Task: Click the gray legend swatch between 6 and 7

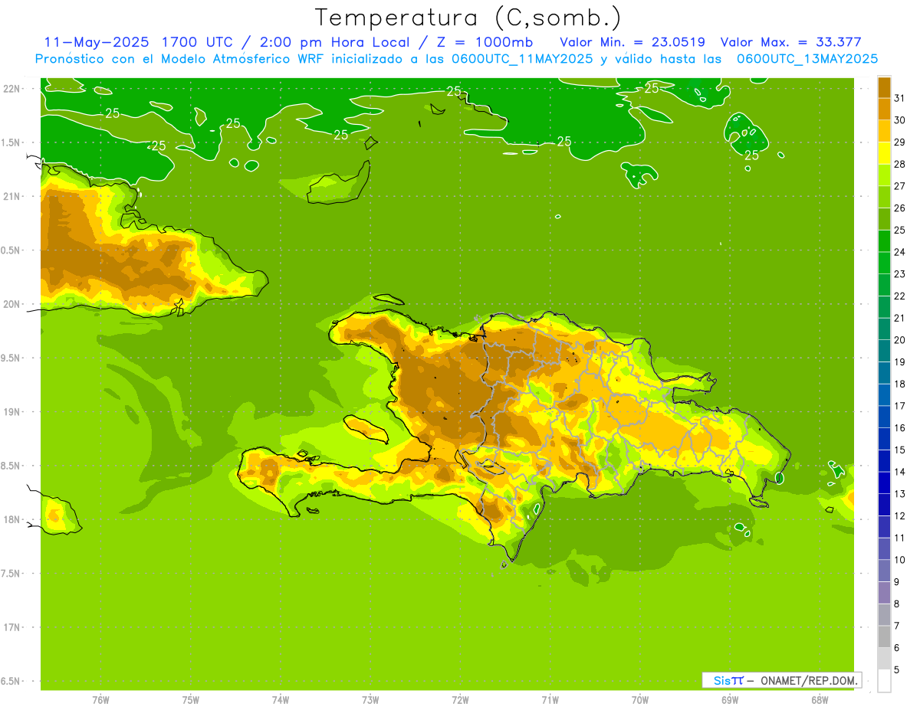Action: point(884,636)
